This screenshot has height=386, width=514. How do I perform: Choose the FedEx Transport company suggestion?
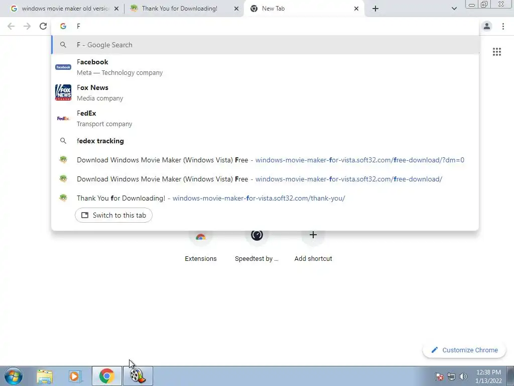click(x=265, y=119)
